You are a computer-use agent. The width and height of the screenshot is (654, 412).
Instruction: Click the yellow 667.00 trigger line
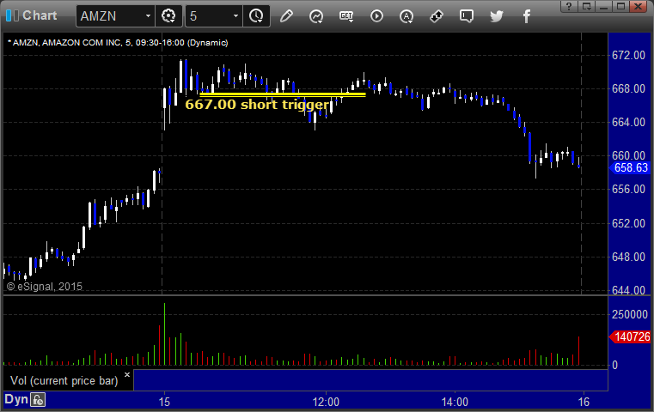click(283, 94)
